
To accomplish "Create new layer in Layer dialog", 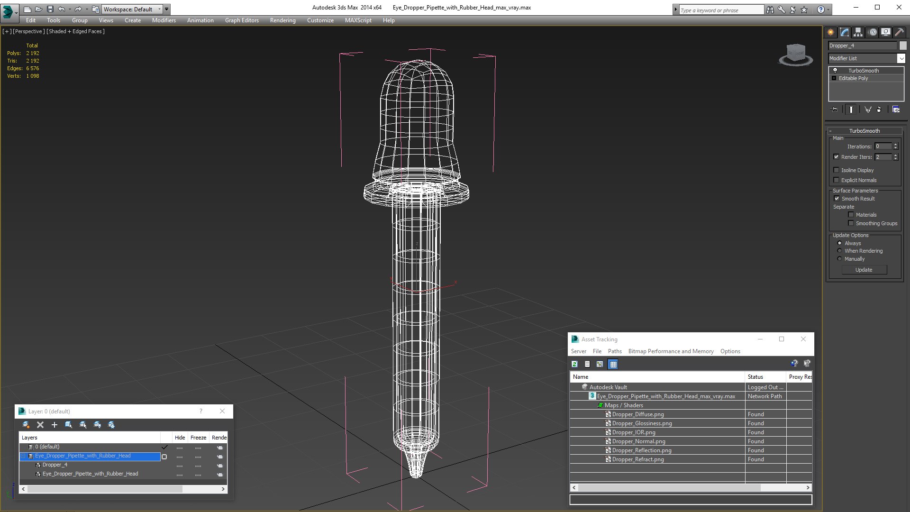I will (26, 425).
